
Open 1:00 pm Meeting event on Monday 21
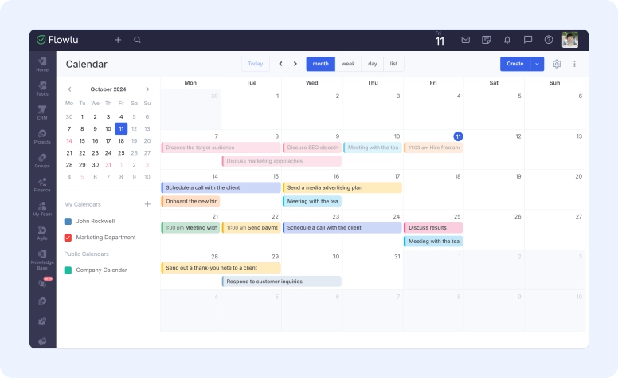pos(191,227)
